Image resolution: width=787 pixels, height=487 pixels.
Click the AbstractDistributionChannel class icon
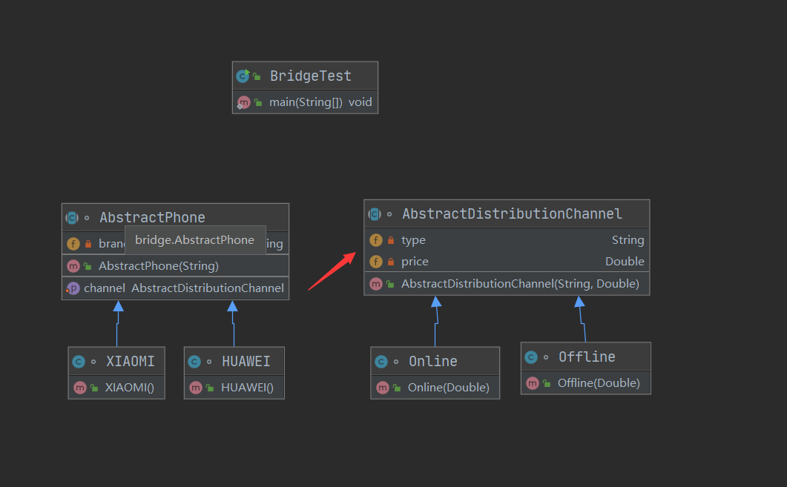point(375,214)
